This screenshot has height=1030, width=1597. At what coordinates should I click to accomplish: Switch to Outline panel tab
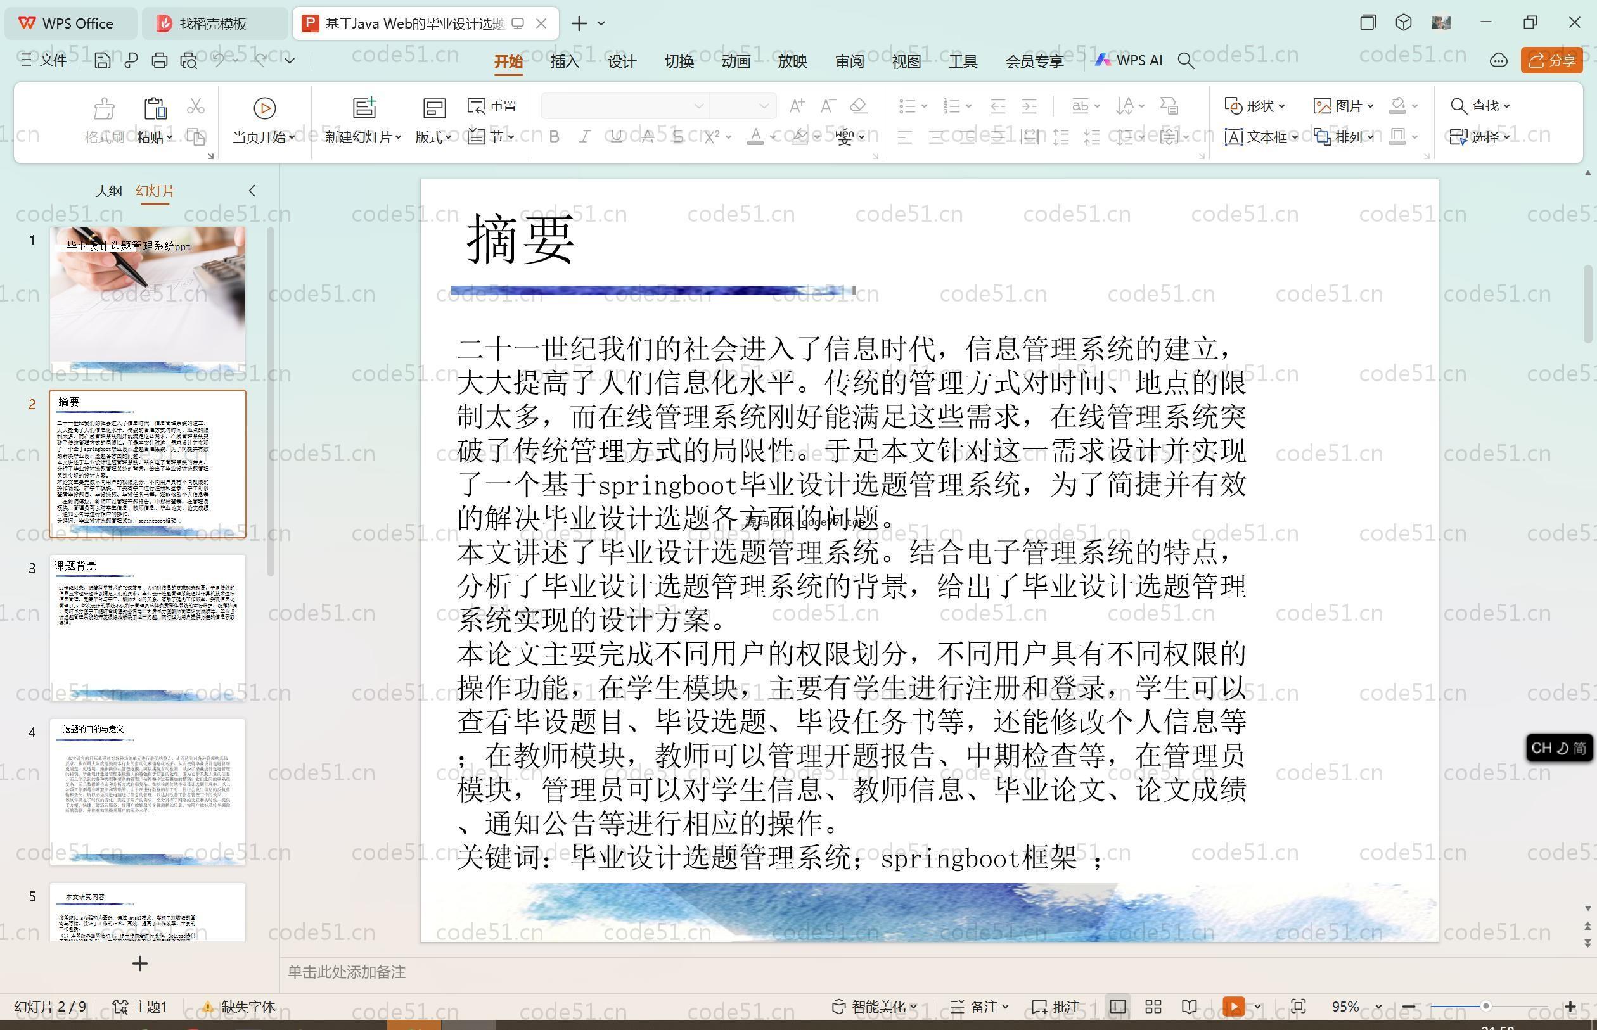coord(108,191)
